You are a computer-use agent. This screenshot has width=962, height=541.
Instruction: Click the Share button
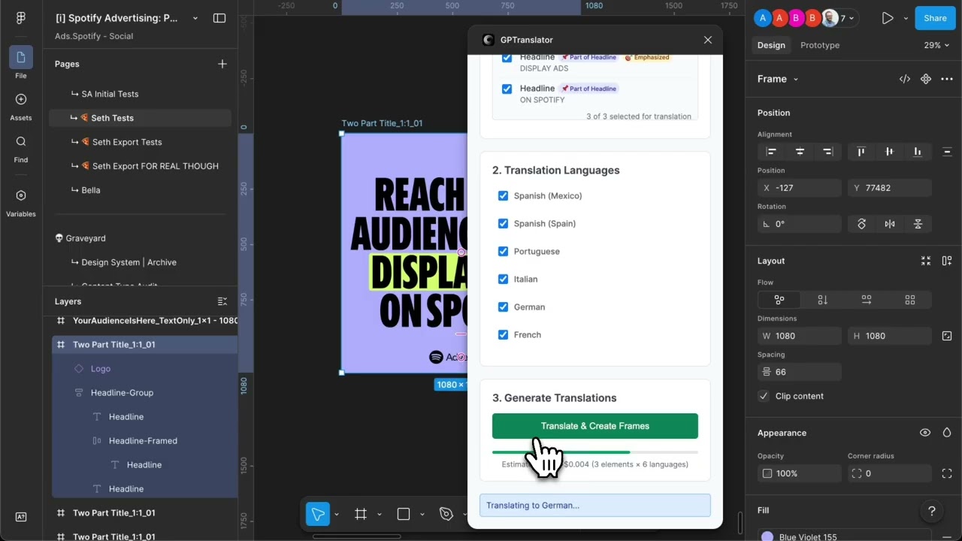935,18
